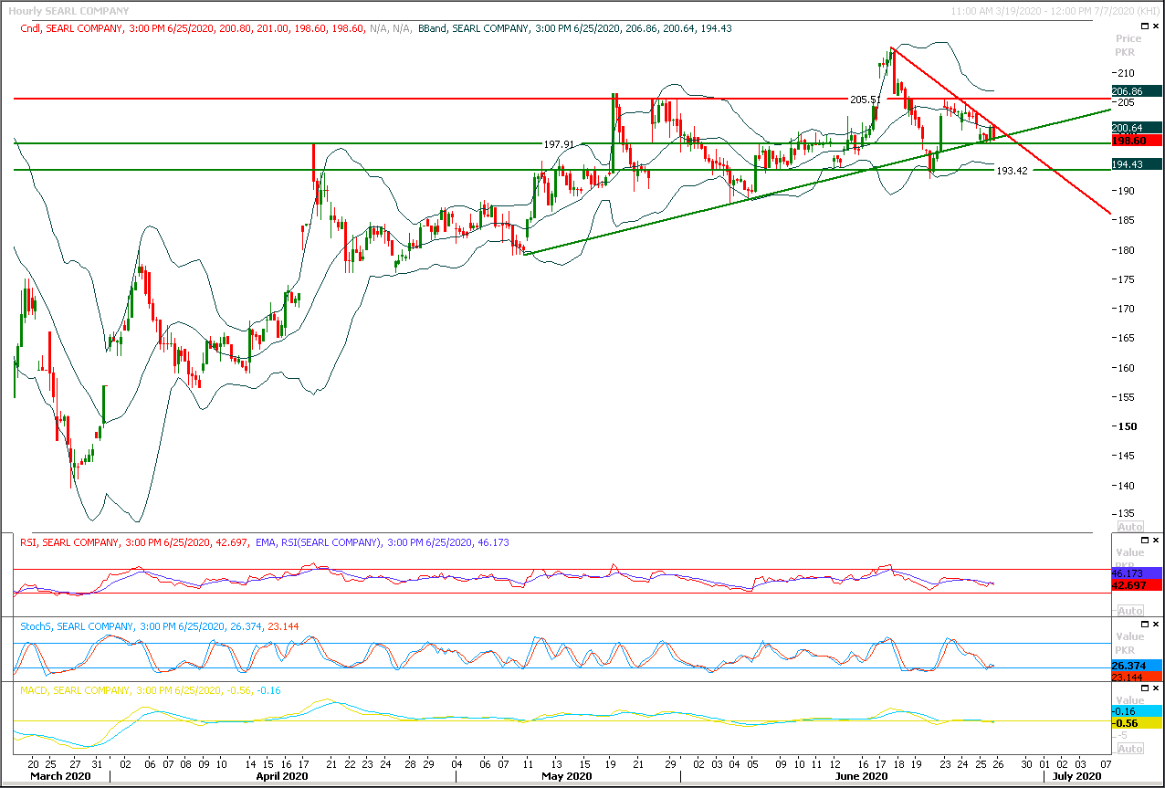The width and height of the screenshot is (1165, 788).
Task: Select the MACD SEARL COMPANY legend label
Action: click(151, 690)
